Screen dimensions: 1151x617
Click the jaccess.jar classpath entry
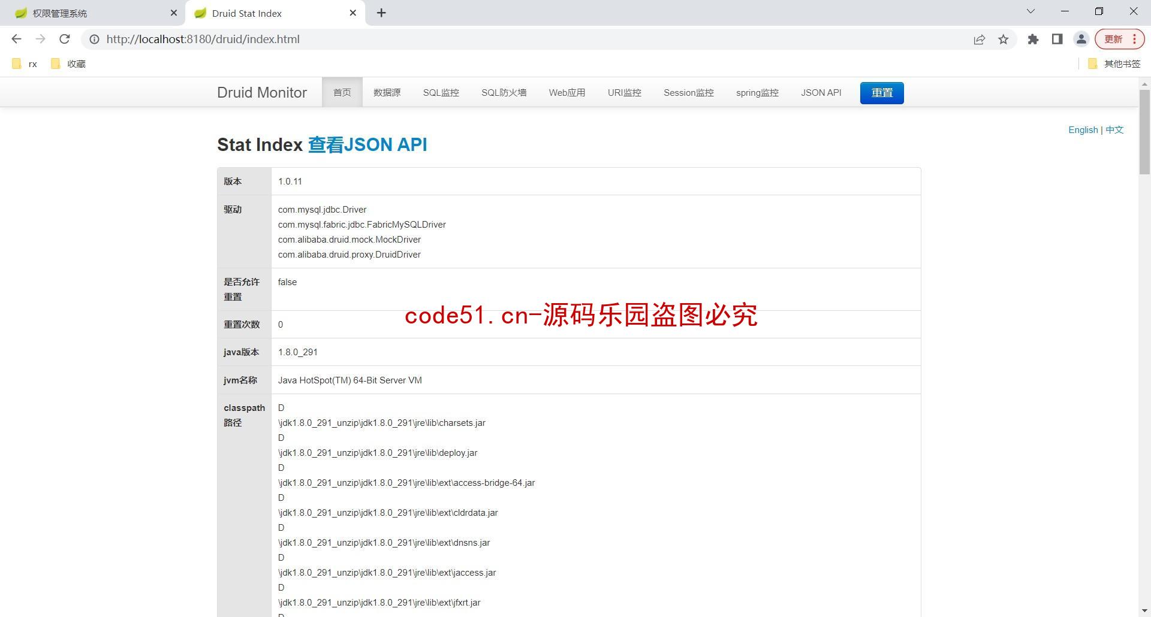387,573
